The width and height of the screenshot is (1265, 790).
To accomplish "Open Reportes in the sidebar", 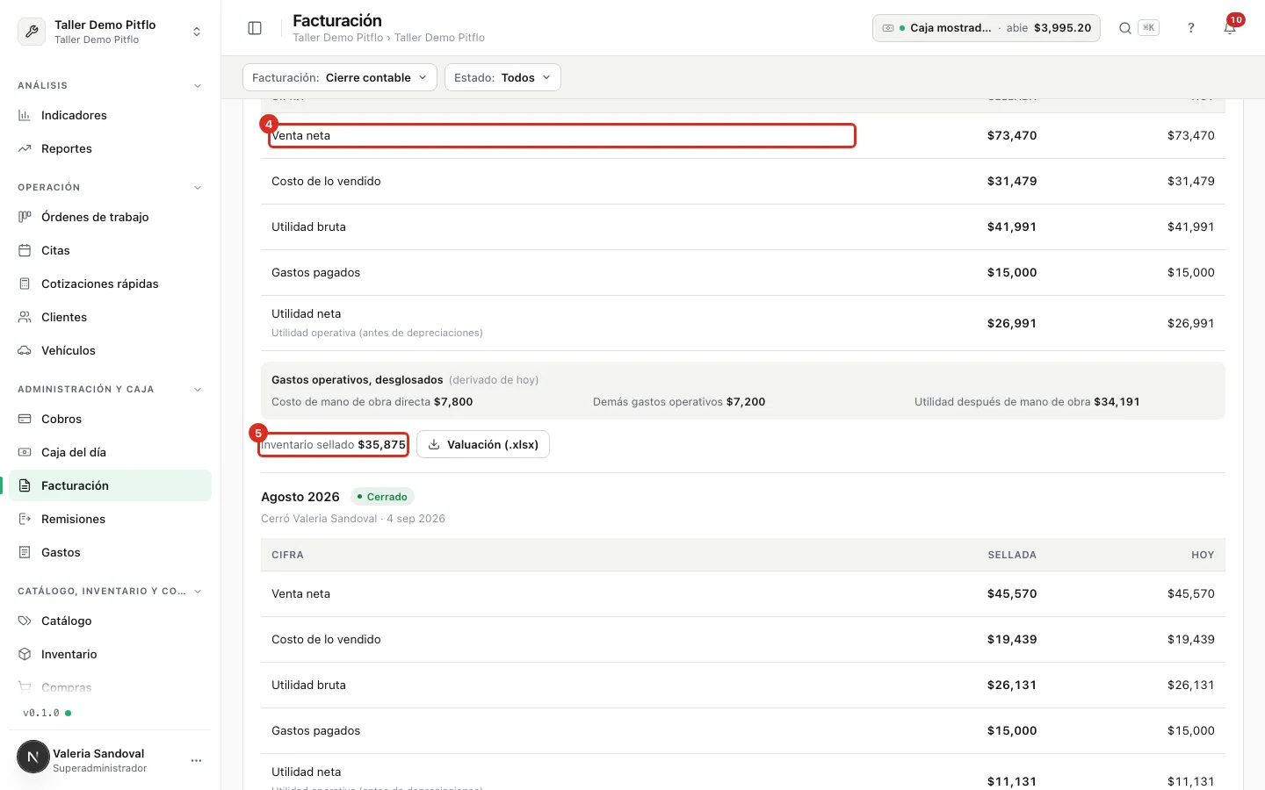I will pos(111,148).
